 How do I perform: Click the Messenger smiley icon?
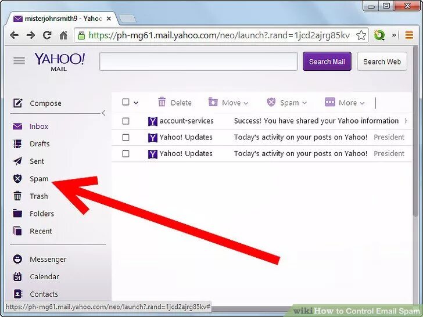(x=17, y=259)
